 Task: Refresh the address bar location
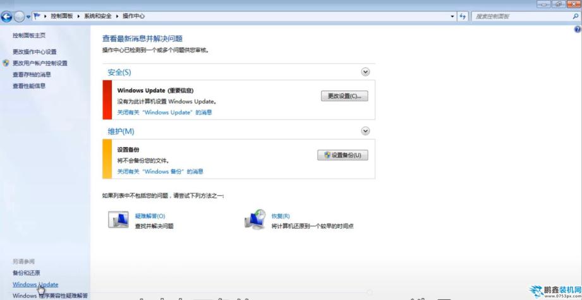[463, 16]
